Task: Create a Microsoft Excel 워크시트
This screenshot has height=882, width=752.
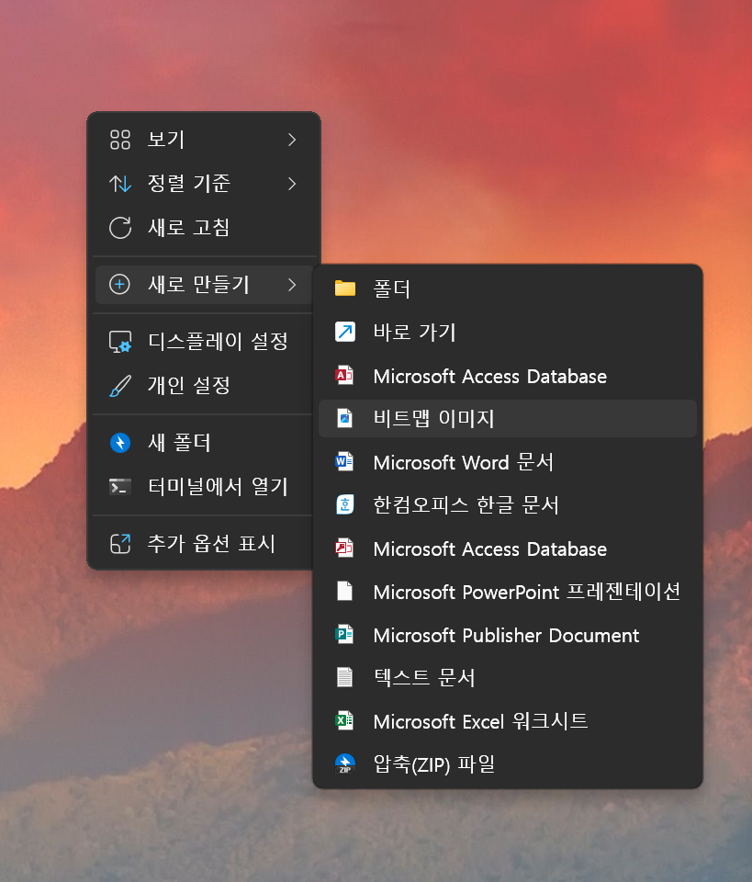Action: pos(508,720)
